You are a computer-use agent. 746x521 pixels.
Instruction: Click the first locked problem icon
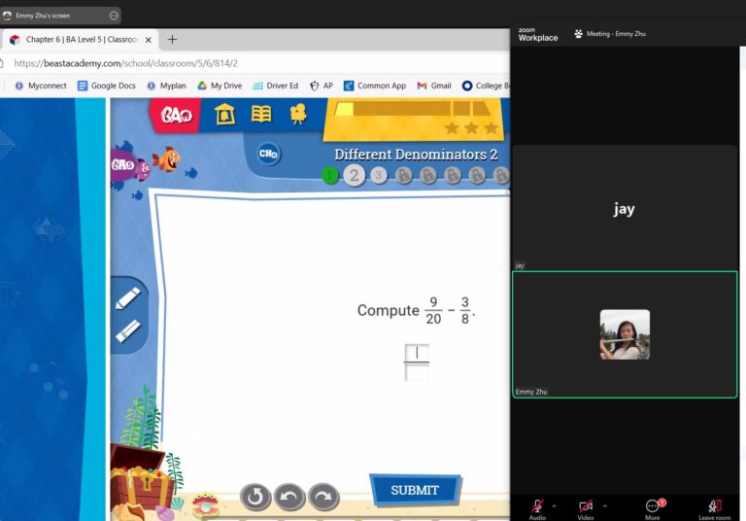[x=403, y=175]
